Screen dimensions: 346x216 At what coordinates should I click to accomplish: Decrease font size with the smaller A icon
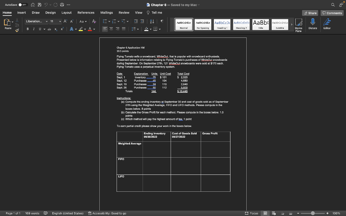72,21
